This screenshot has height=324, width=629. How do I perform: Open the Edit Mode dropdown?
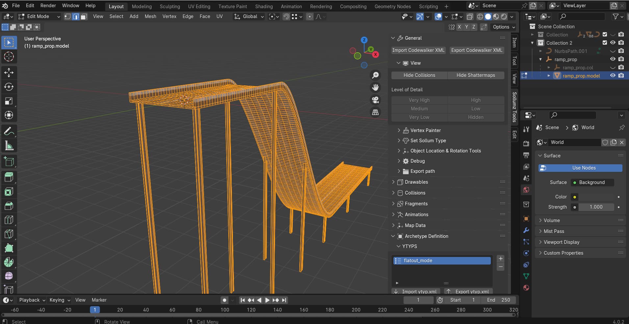pos(39,16)
